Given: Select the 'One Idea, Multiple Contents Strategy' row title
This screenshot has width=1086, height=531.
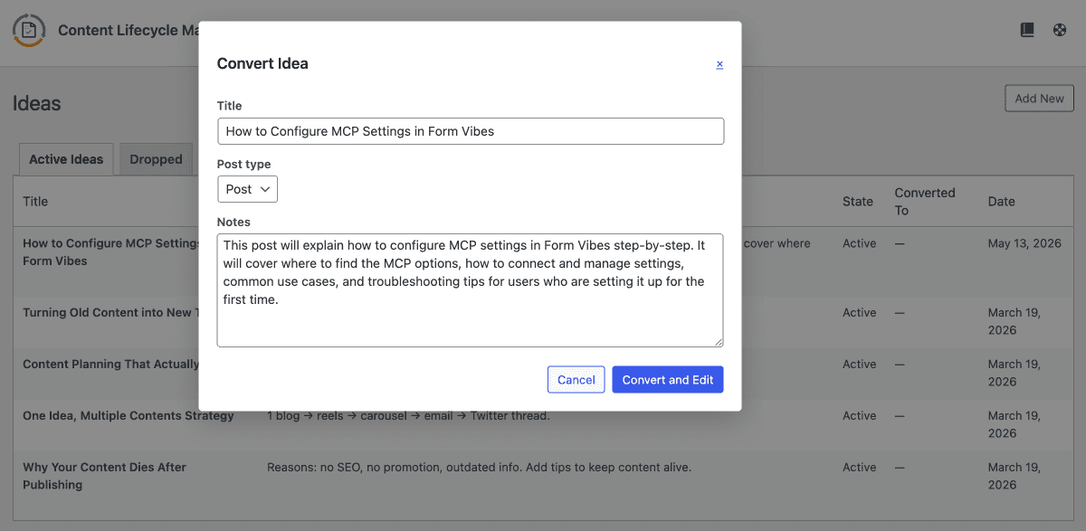Looking at the screenshot, I should (x=129, y=416).
